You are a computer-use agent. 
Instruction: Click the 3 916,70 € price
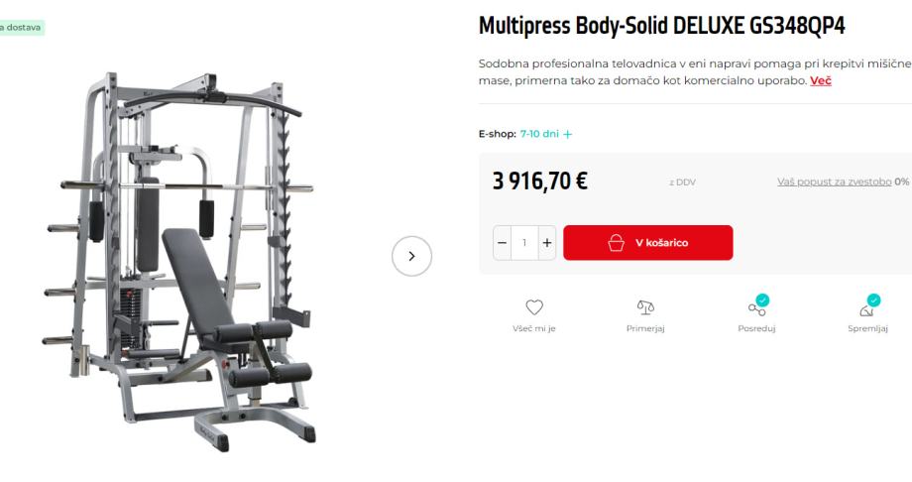coord(539,181)
